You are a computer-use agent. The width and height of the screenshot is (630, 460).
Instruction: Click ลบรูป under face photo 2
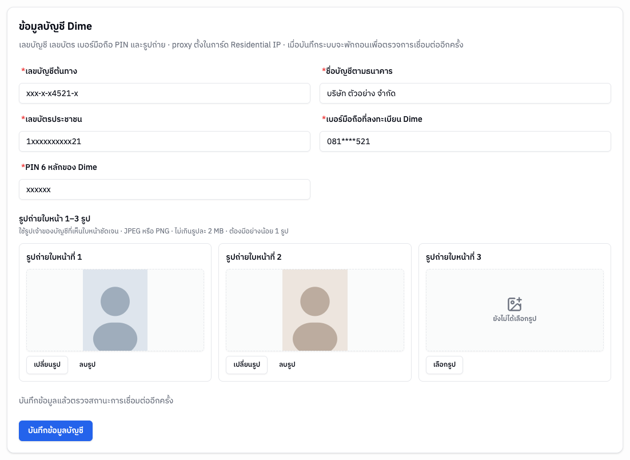pos(287,364)
